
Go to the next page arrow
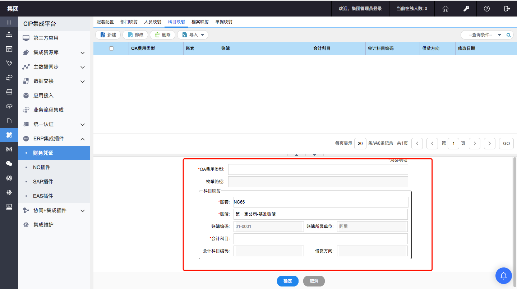475,143
